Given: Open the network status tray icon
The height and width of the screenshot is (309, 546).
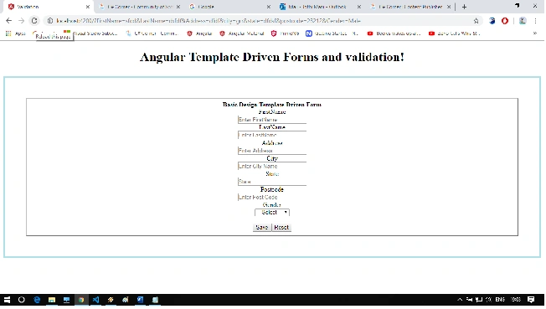Looking at the screenshot, I should pos(479,300).
